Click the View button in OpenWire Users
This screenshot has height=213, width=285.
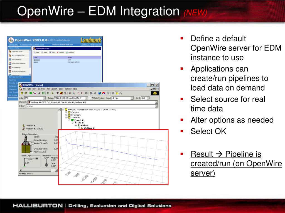point(44,52)
